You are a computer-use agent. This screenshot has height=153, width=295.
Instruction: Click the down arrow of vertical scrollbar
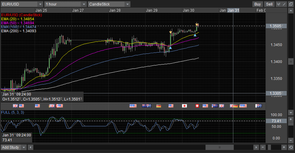coord(291,113)
